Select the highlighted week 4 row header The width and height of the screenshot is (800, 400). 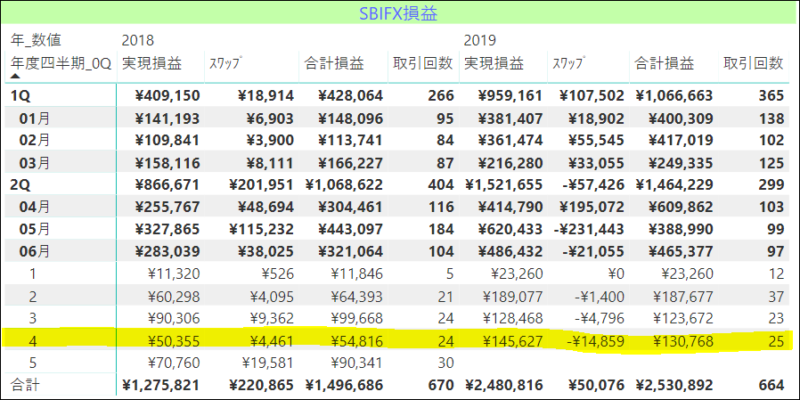33,341
